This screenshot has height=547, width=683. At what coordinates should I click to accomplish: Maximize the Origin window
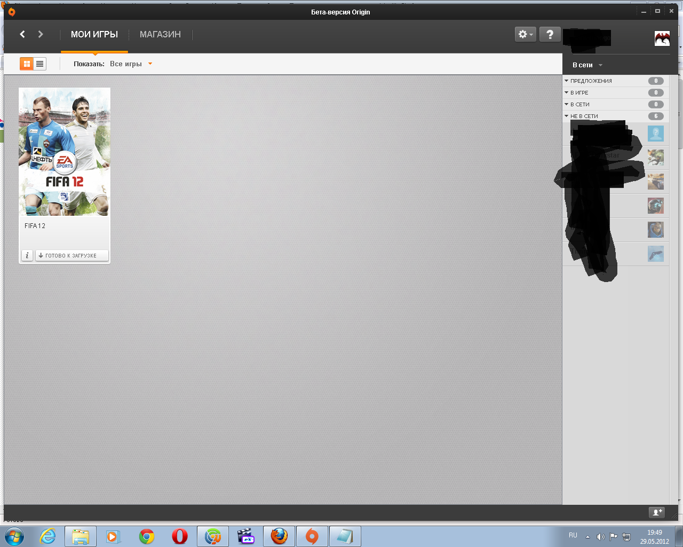(657, 11)
